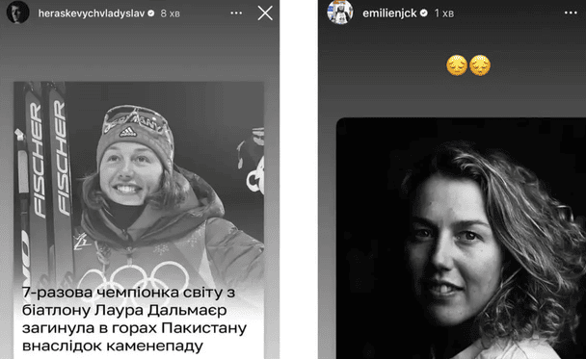Open heraskevychvladyslav's profile picture avatar

(17, 12)
